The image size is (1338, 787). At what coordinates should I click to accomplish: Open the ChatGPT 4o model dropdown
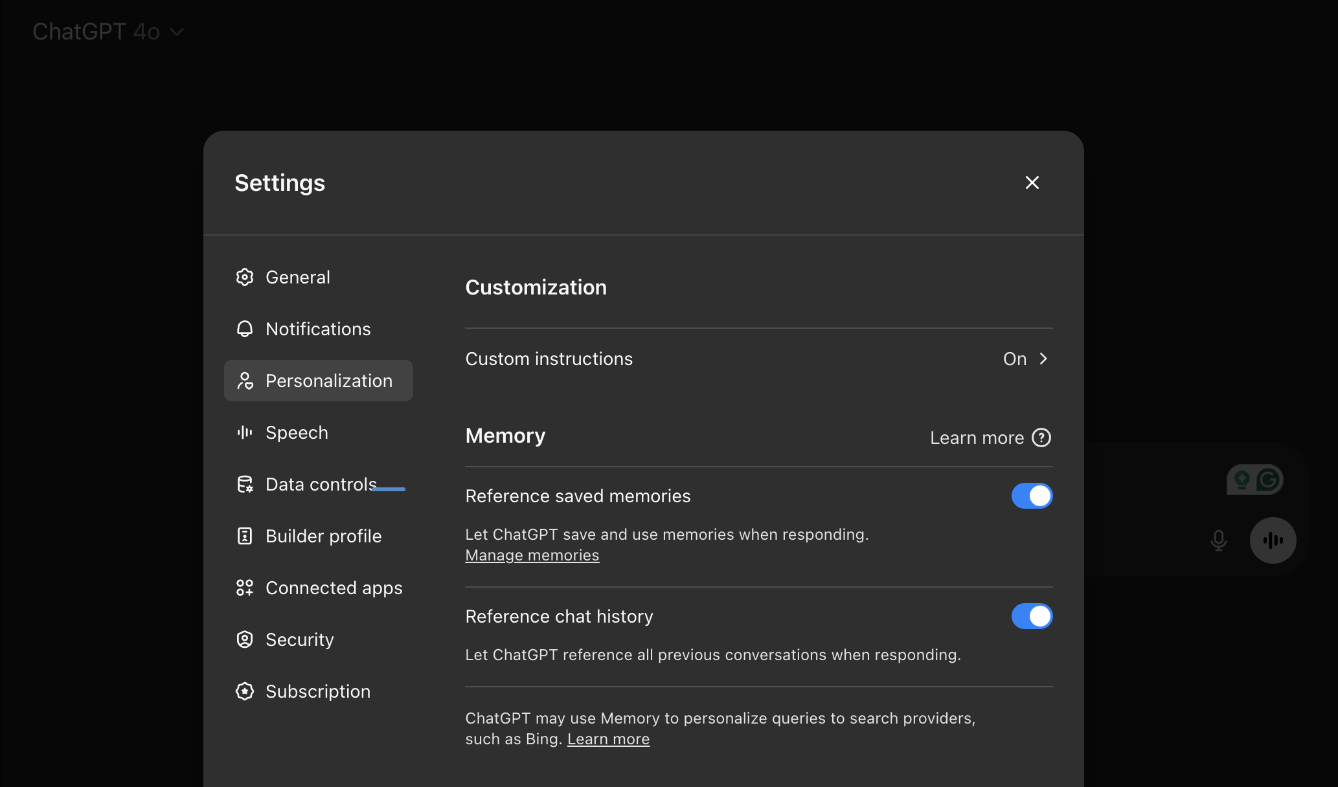109,32
